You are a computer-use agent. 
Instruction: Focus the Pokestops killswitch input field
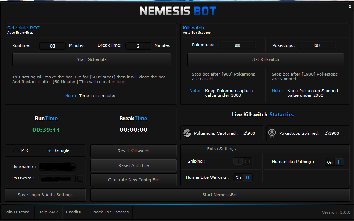tap(317, 45)
